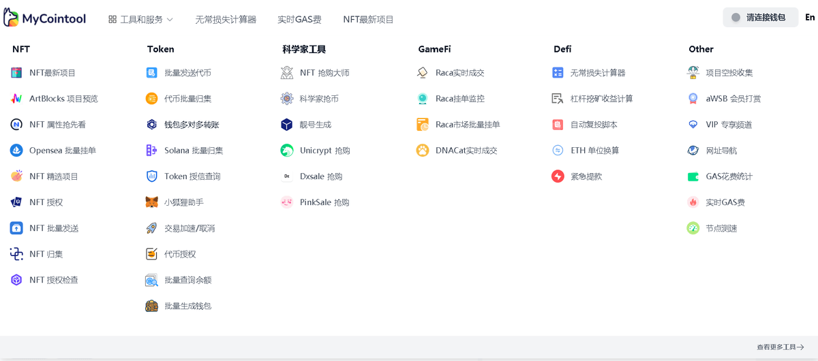Click the DNACat实时成交 paw icon
Viewport: 818px width, 361px height.
[423, 151]
